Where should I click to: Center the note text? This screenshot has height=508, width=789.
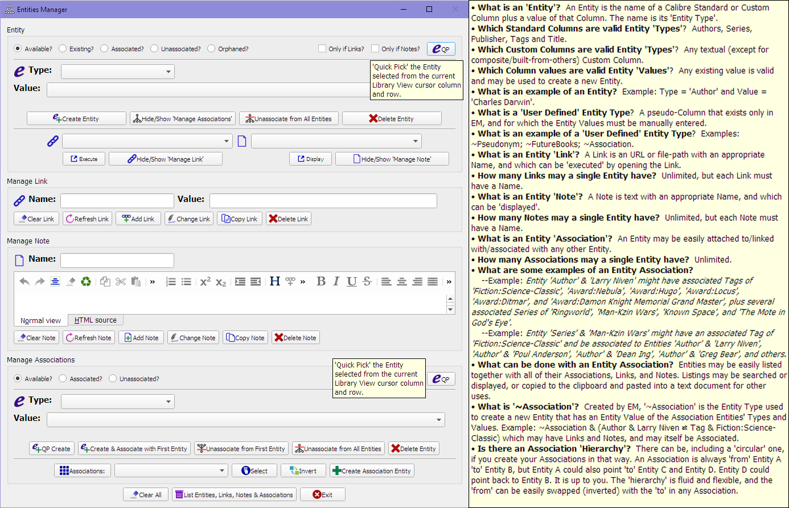402,282
